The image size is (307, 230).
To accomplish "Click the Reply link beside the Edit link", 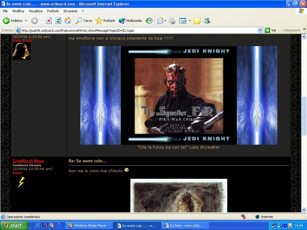I will point(17,40).
